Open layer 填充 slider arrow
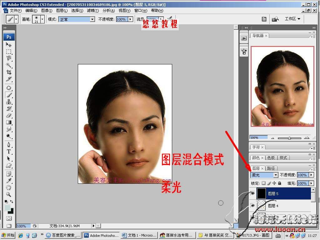Viewport: 320px width, 240px height. coord(312,183)
